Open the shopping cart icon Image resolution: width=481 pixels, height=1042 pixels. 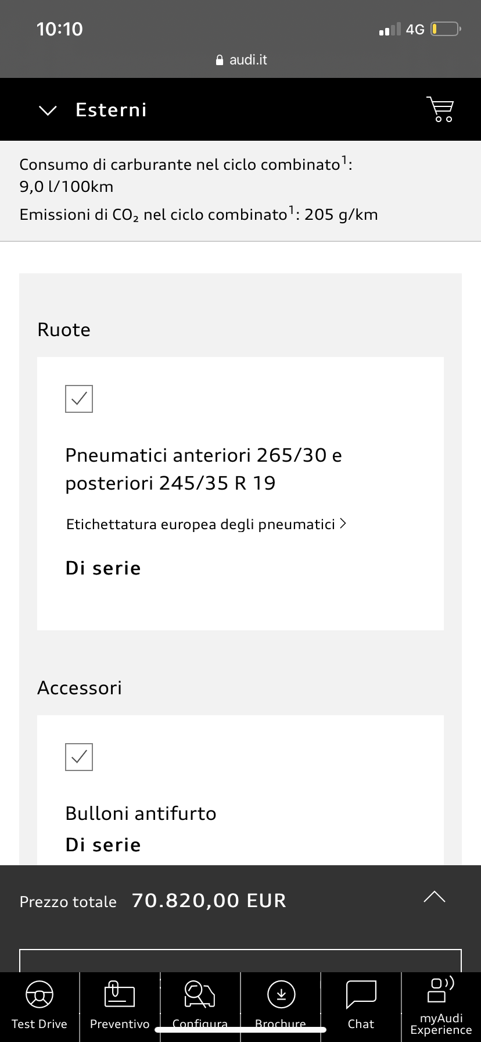click(440, 109)
